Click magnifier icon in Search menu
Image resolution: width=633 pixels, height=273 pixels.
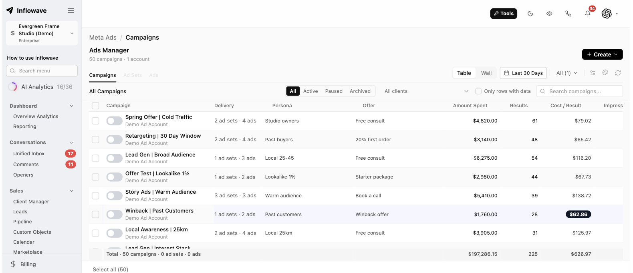[x=12, y=71]
